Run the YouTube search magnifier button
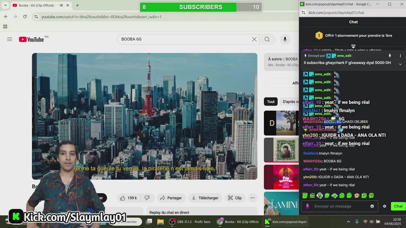Image resolution: width=406 pixels, height=228 pixels. click(267, 39)
